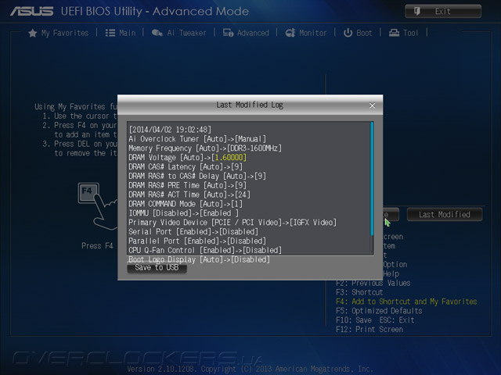This screenshot has width=501, height=375.
Task: Click the list icon beside Main
Action: (x=110, y=33)
